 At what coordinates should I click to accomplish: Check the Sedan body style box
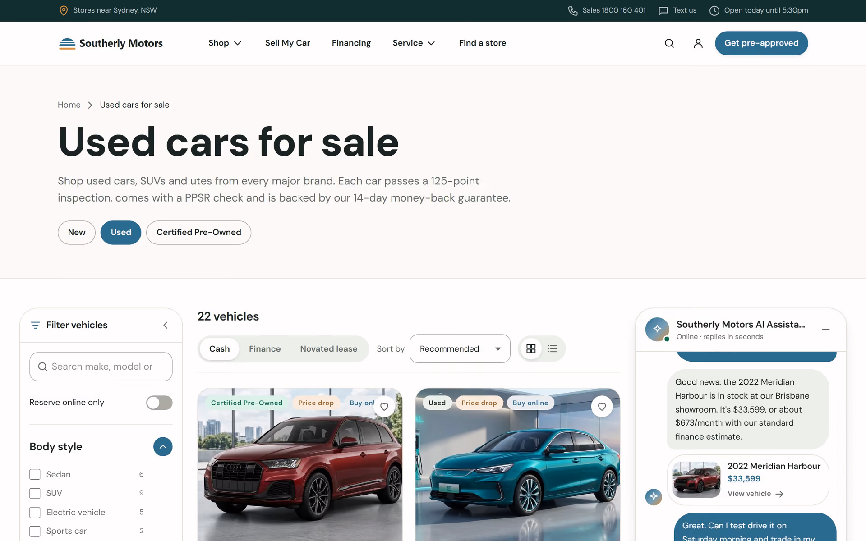pos(35,474)
